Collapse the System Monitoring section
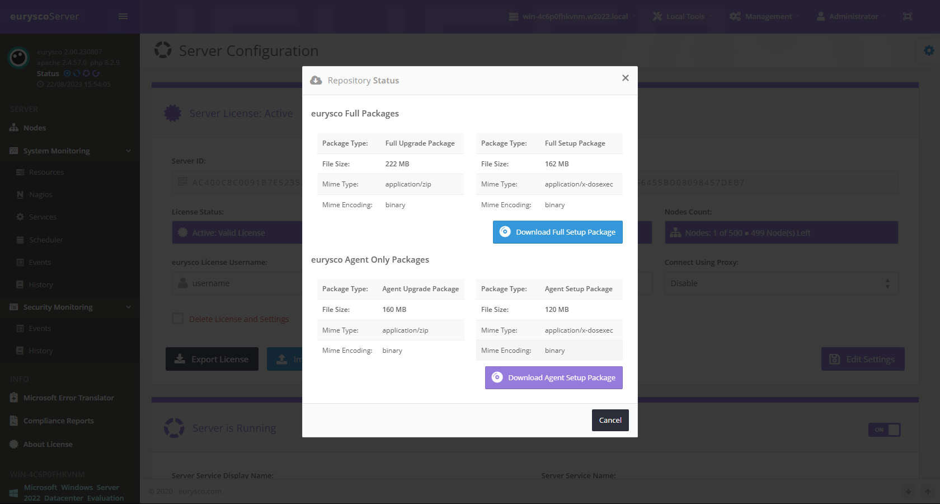Screen dimensions: 940x504 pos(70,151)
